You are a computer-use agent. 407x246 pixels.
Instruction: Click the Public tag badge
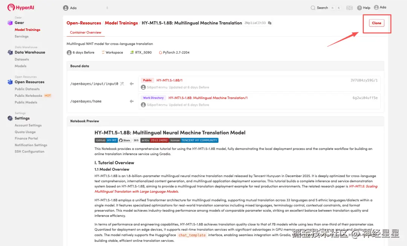click(147, 80)
